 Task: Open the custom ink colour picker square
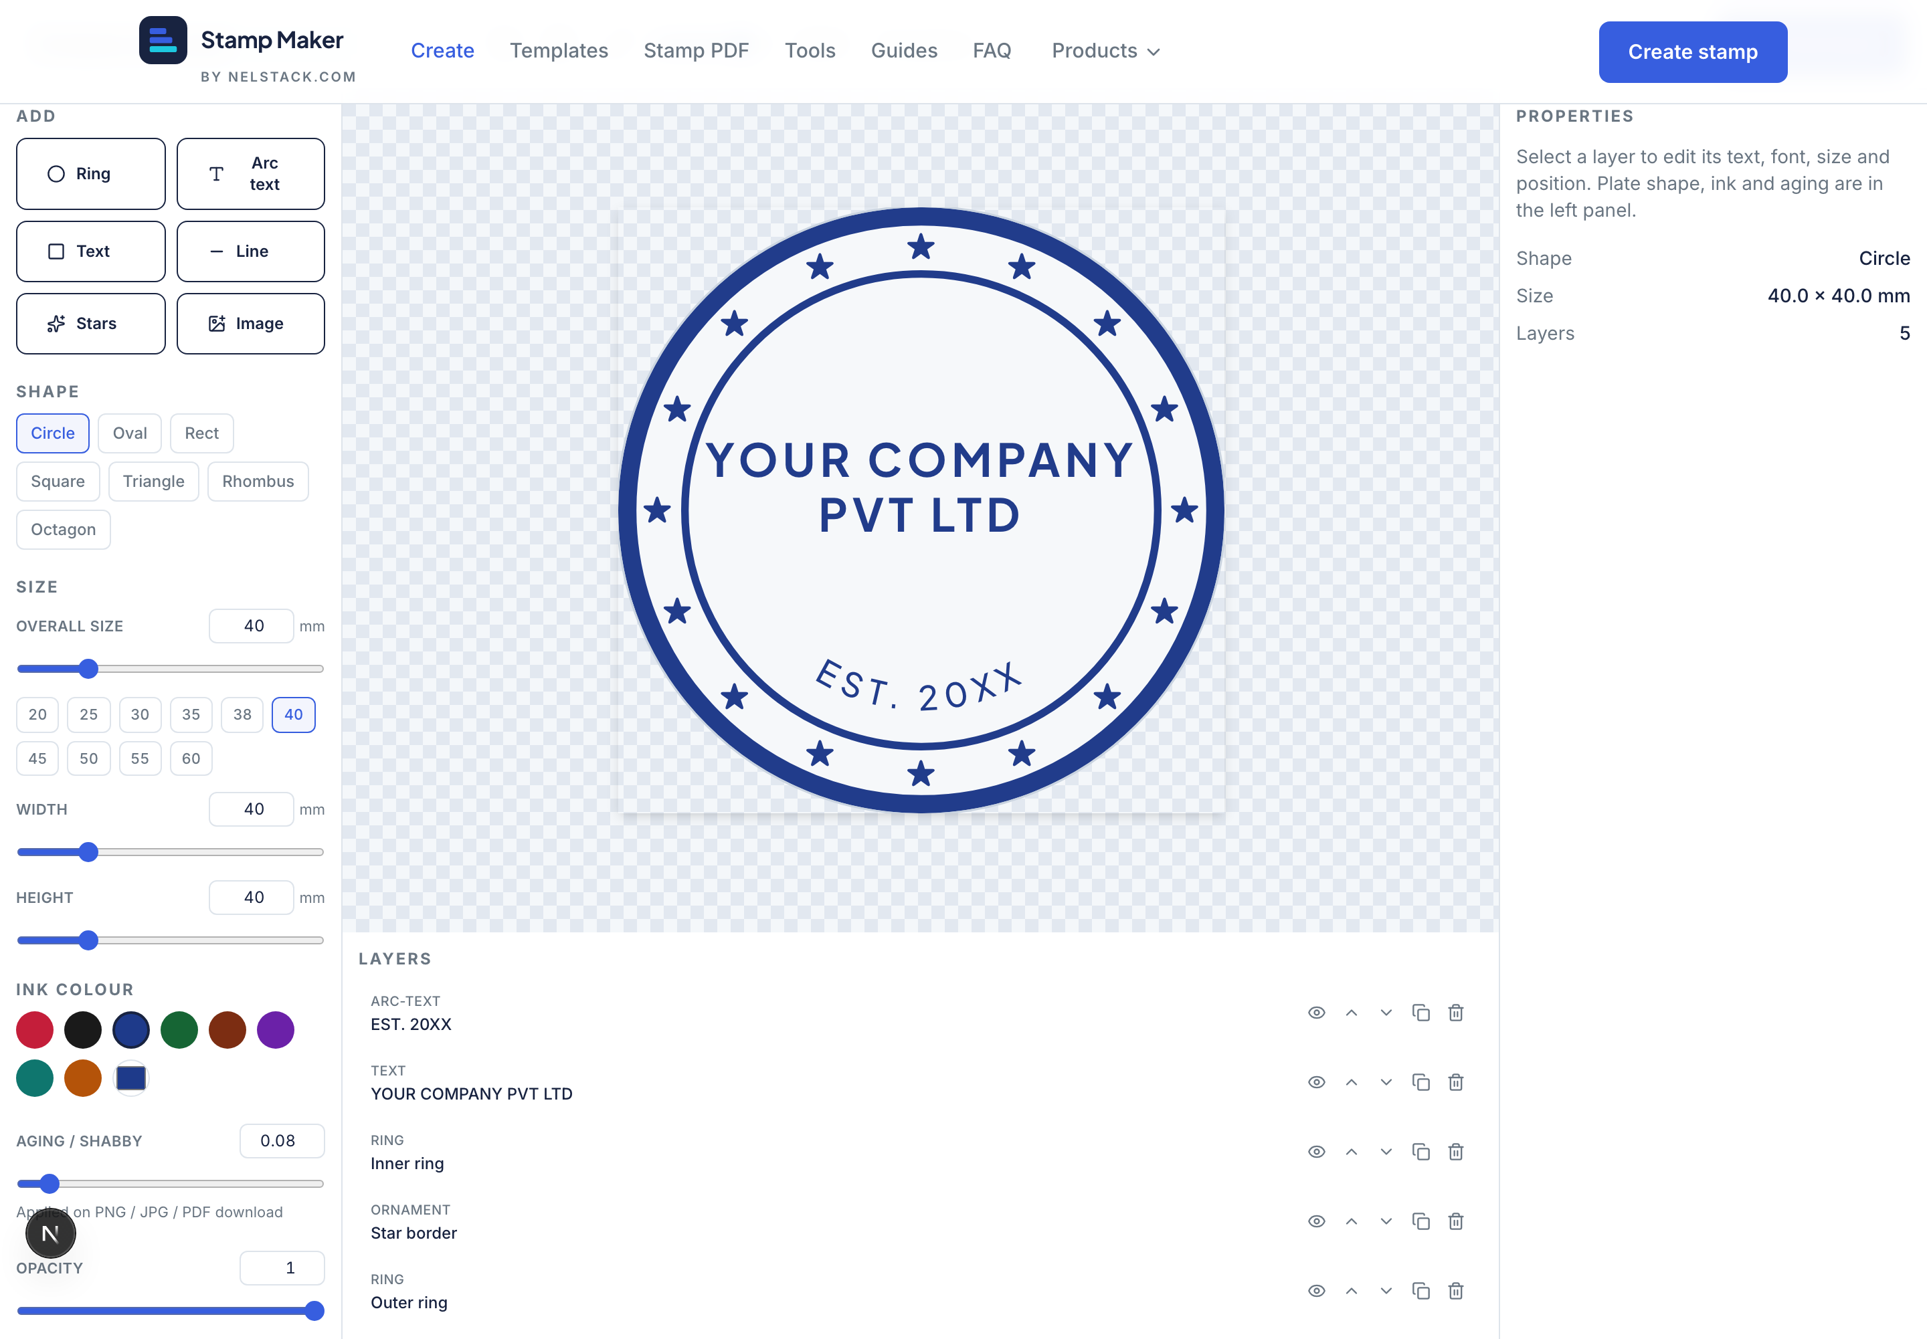pos(131,1078)
